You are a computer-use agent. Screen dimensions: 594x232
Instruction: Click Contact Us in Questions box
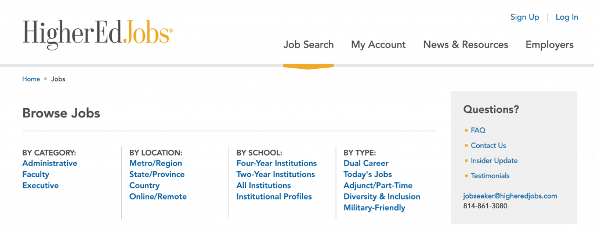click(x=488, y=145)
